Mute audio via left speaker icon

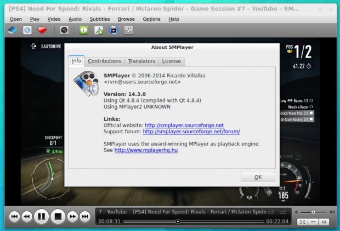[297, 212]
